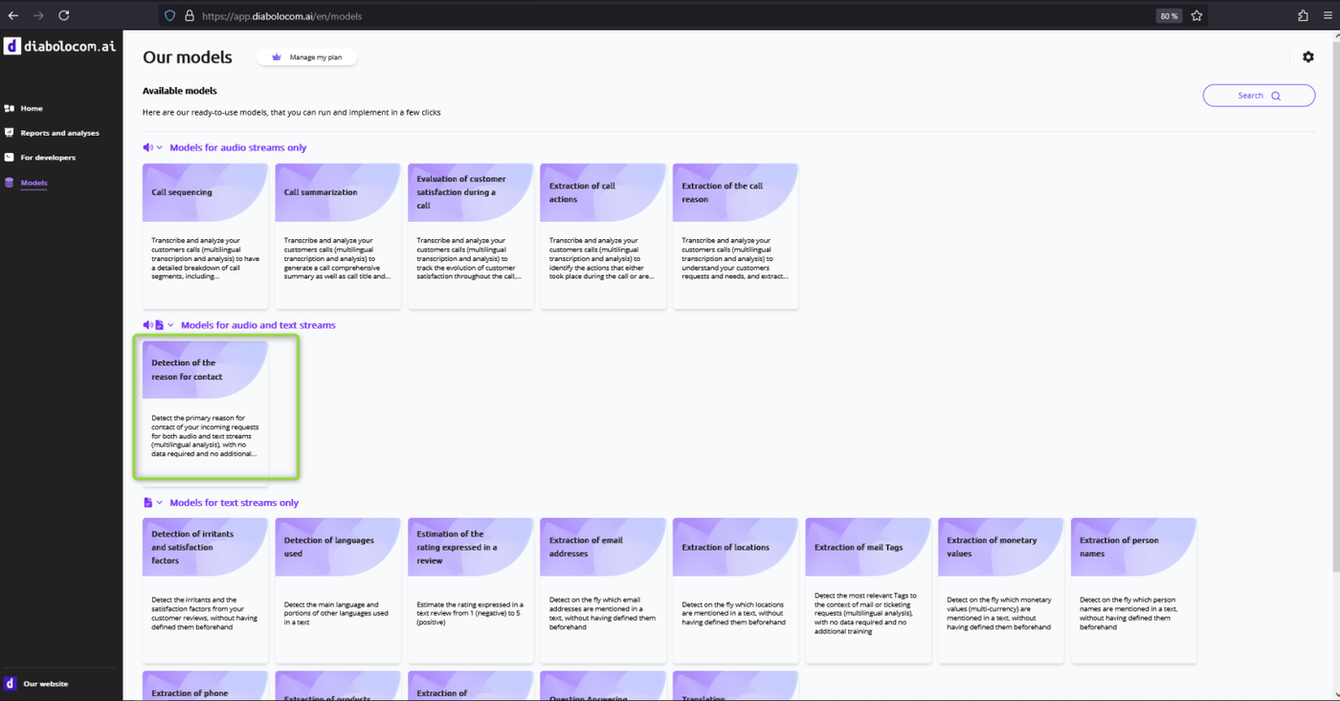Open Our website link in sidebar
This screenshot has height=701, width=1340.
45,684
